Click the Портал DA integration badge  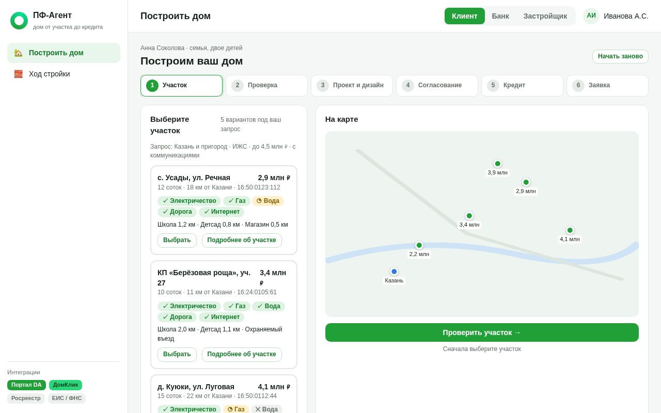(x=26, y=385)
